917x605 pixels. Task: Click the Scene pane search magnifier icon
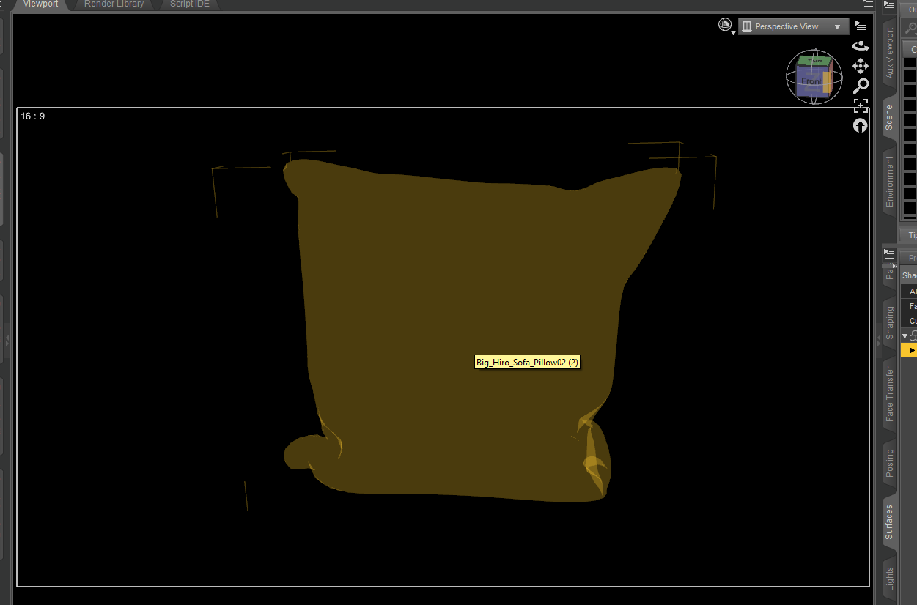tap(911, 29)
